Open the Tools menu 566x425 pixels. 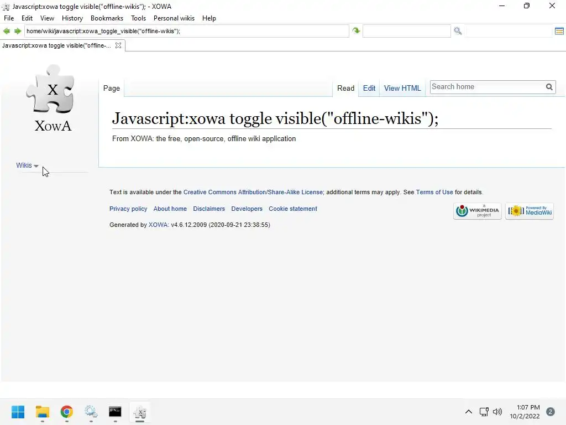[138, 18]
